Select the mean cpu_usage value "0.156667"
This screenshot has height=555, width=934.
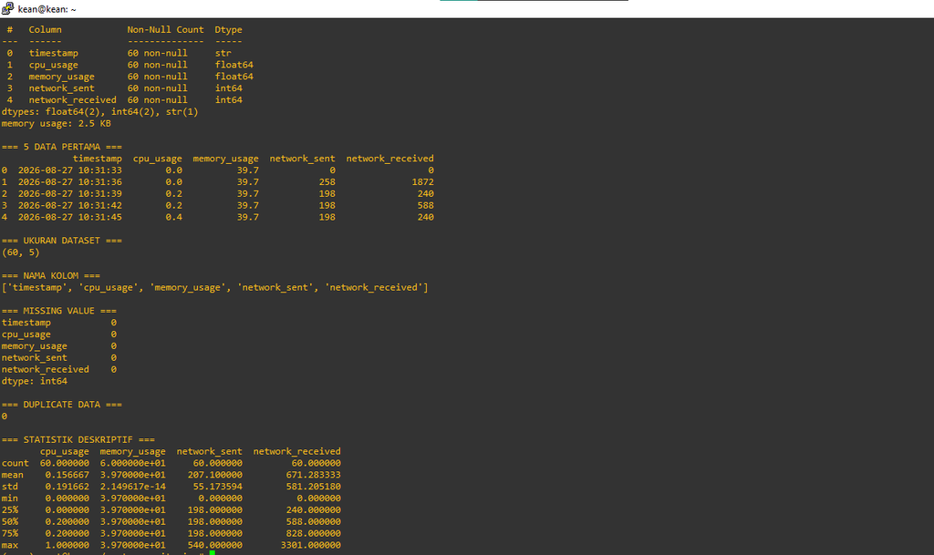[x=67, y=475]
